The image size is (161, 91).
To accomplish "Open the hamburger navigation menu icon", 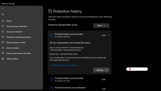I will pyautogui.click(x=3, y=14).
